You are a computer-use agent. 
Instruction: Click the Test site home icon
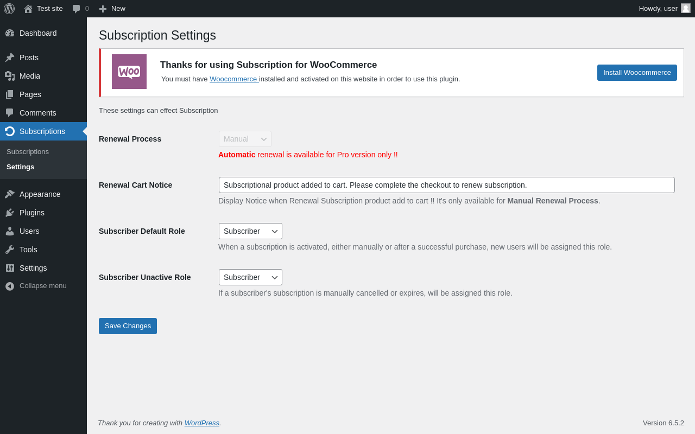coord(28,9)
